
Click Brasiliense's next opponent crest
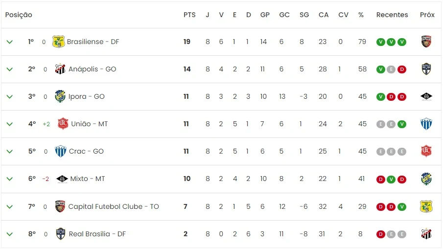point(426,42)
